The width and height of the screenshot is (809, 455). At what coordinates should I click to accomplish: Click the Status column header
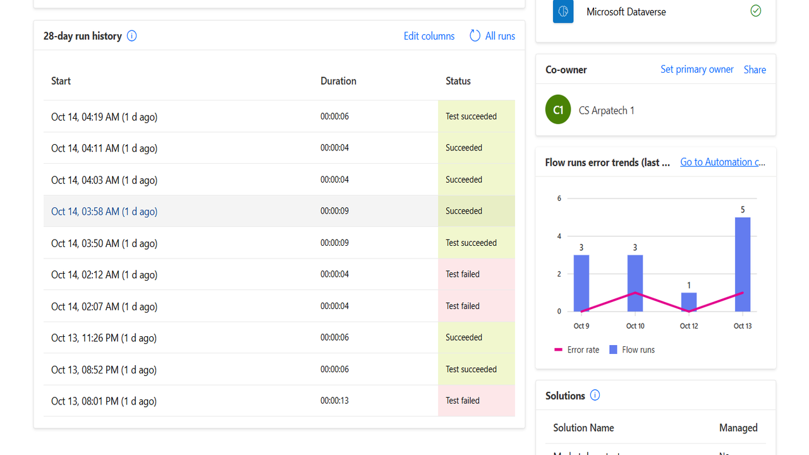[458, 81]
